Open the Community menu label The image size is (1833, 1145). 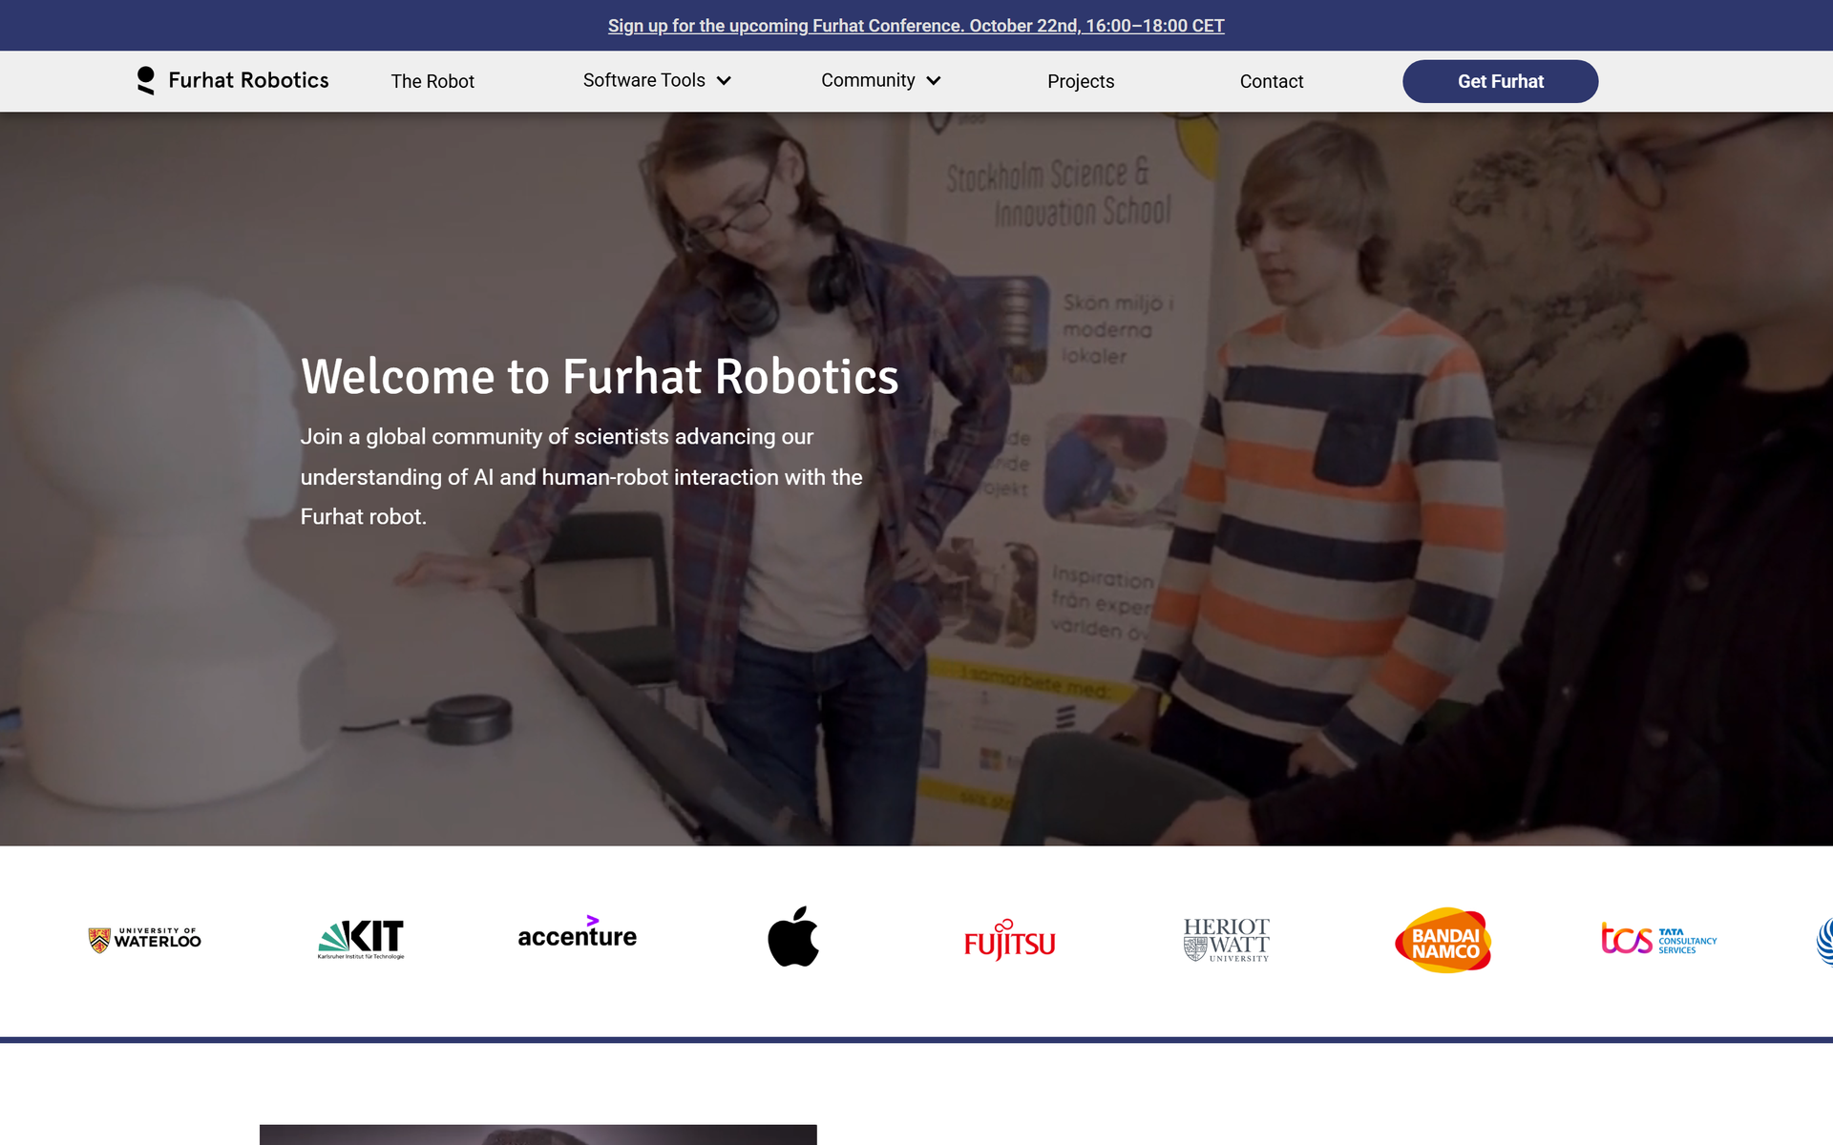pos(868,80)
